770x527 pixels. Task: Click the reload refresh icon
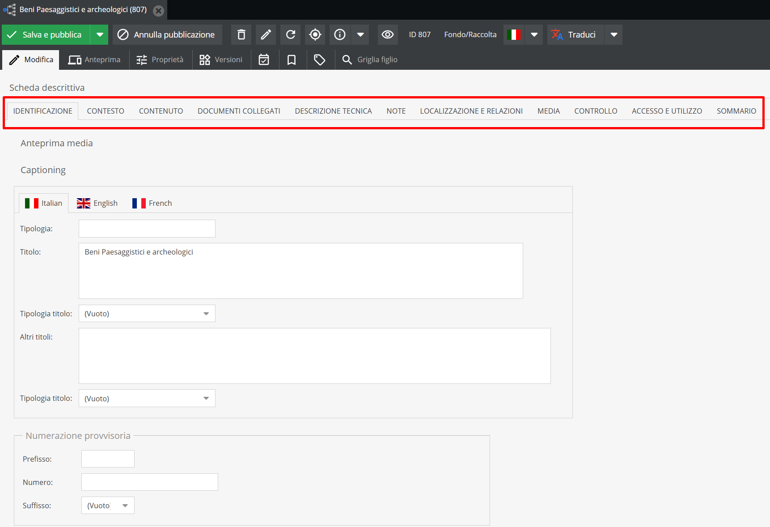pos(290,34)
